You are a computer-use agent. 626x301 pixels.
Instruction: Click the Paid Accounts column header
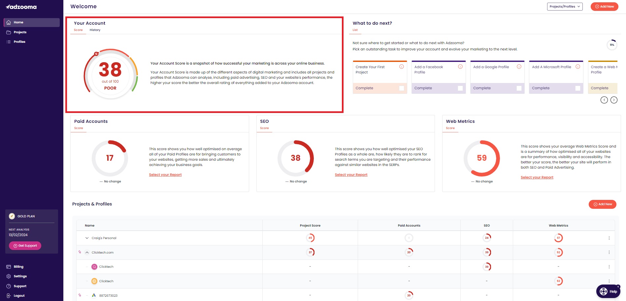pos(409,226)
